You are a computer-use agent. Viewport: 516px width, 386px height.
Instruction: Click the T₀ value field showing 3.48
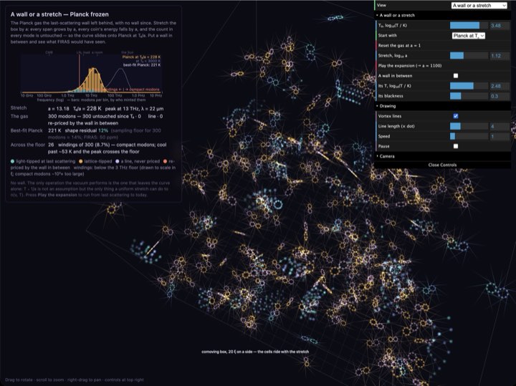(x=500, y=25)
